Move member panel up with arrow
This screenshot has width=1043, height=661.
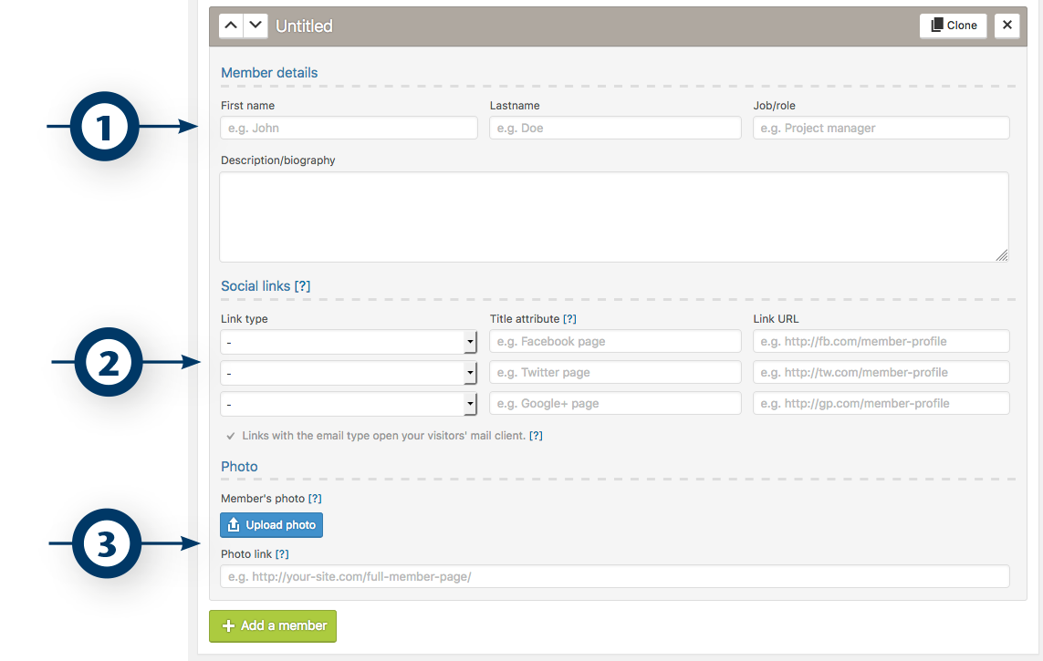click(x=232, y=26)
